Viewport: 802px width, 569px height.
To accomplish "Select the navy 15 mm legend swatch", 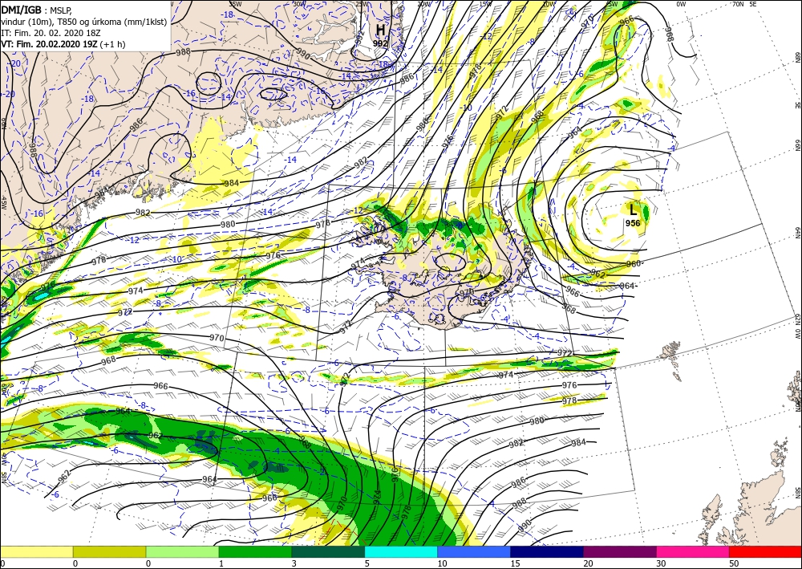I will click(x=547, y=551).
